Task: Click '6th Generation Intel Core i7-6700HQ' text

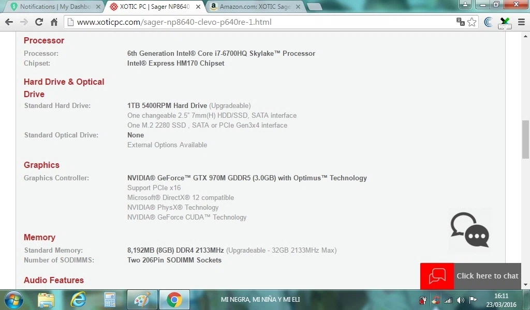Action: coord(221,53)
